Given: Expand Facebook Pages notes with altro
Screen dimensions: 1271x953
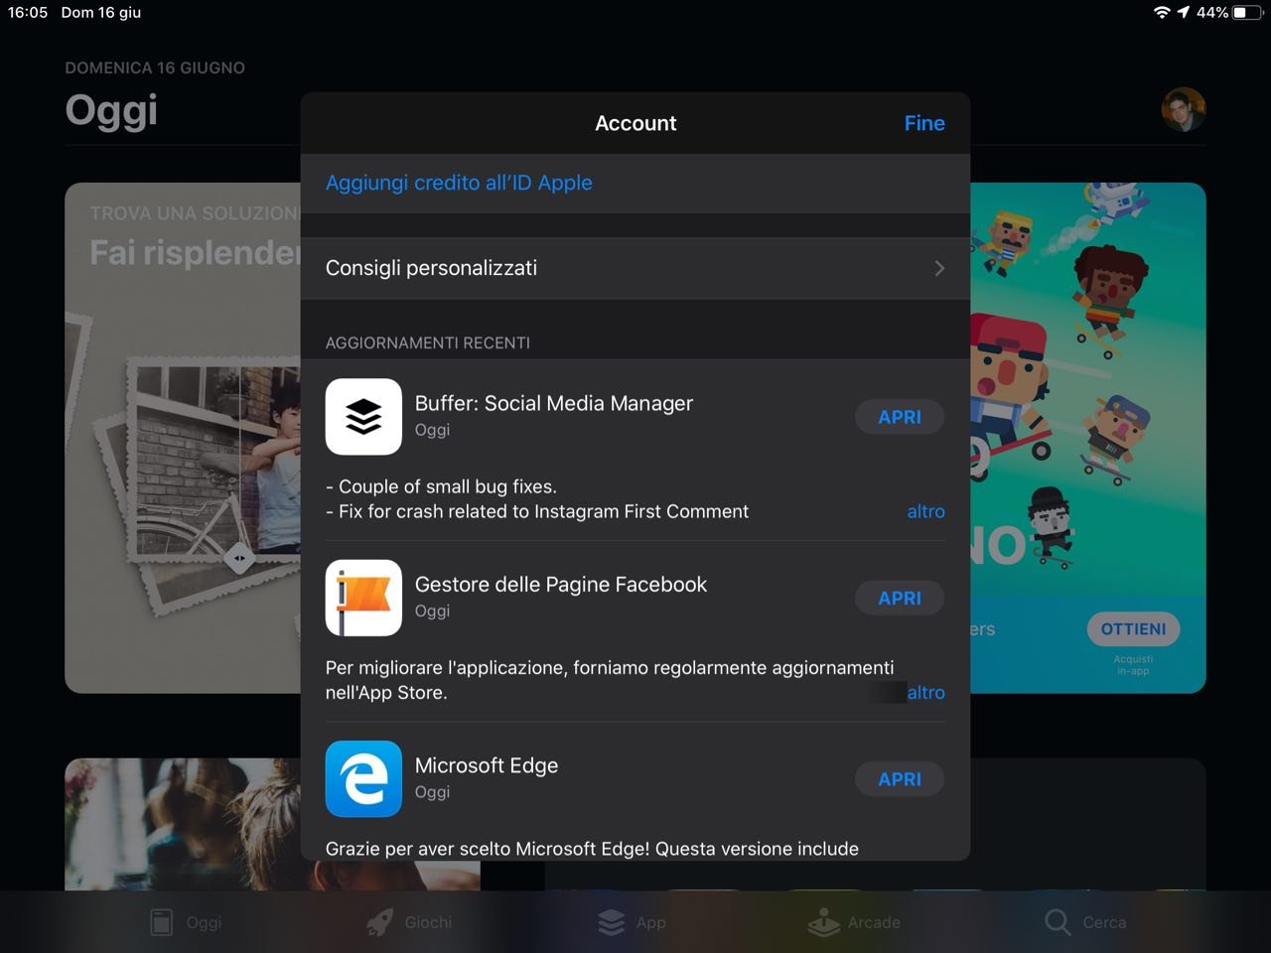Looking at the screenshot, I should coord(925,693).
